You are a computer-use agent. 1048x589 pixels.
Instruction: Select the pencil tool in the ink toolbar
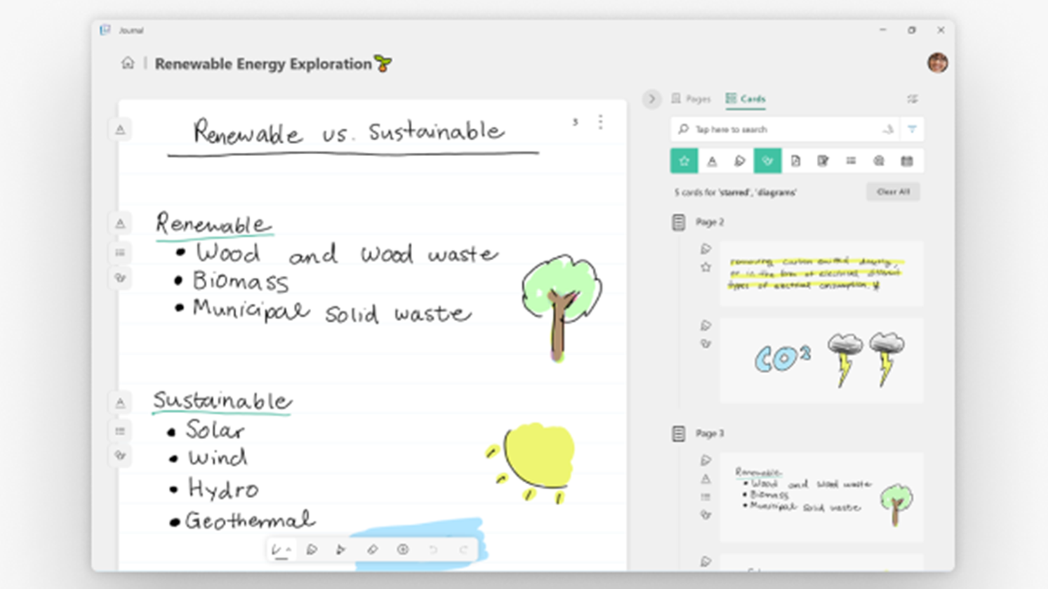click(x=341, y=550)
